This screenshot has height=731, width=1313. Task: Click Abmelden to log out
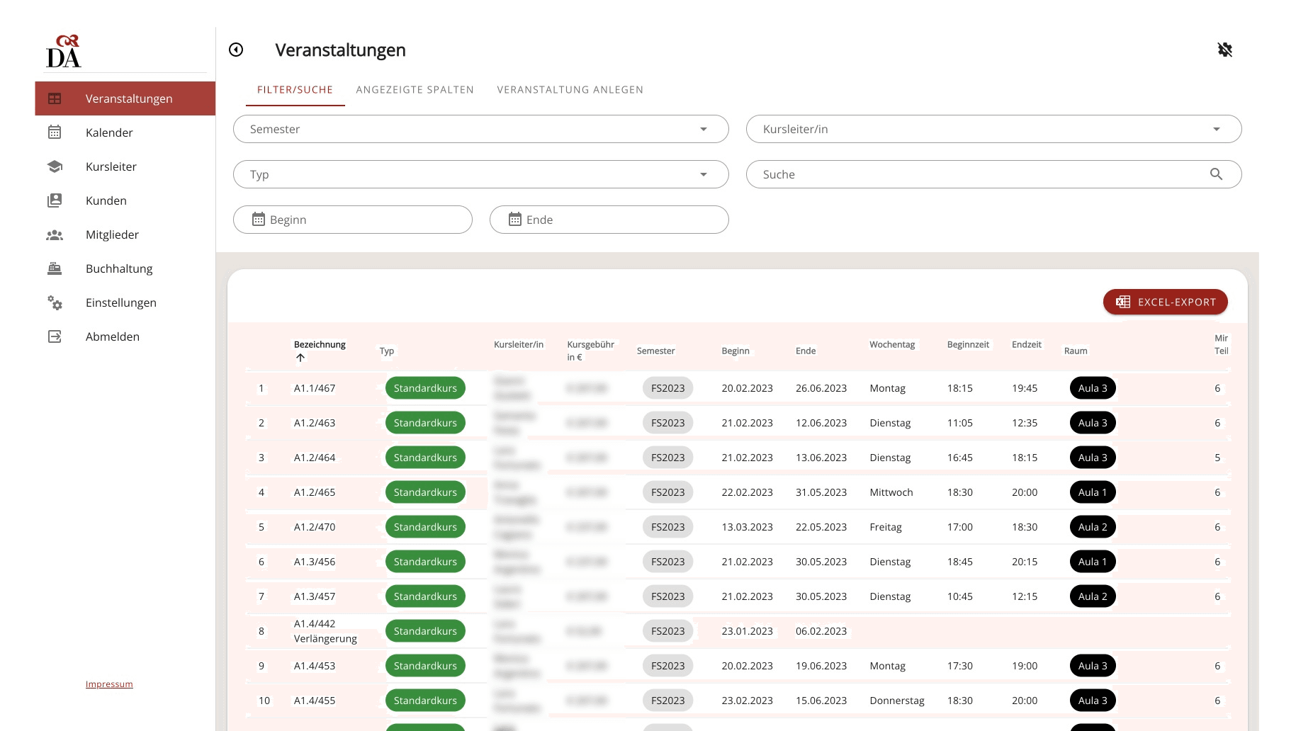(112, 336)
